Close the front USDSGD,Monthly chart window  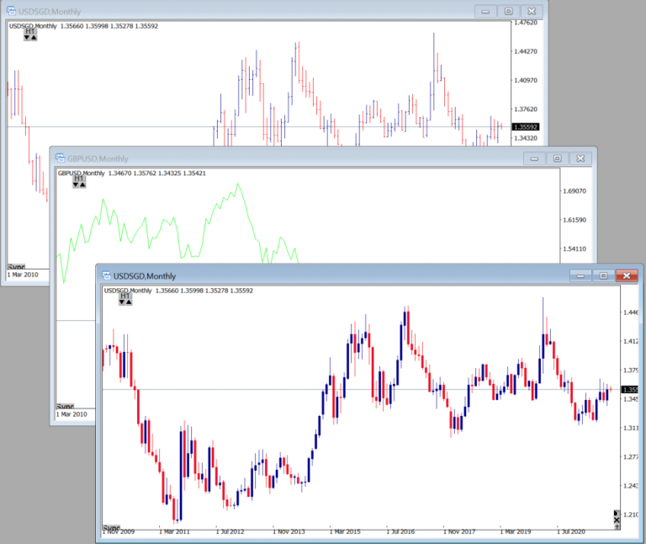coord(627,275)
